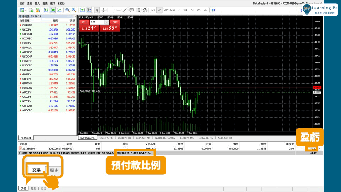Screen dimensions: 341x192
Task: Switch to GBPUSD, M1 chart tab
Action: point(143,138)
